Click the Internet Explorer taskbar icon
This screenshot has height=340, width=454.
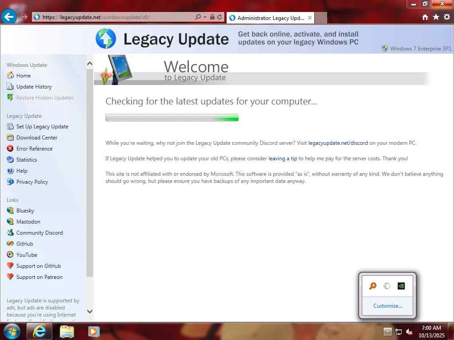coord(39,331)
